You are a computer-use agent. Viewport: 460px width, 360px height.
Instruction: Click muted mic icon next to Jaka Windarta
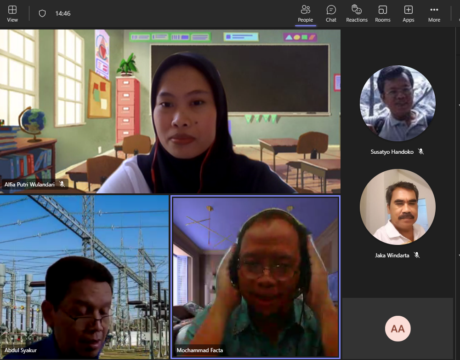tap(416, 255)
